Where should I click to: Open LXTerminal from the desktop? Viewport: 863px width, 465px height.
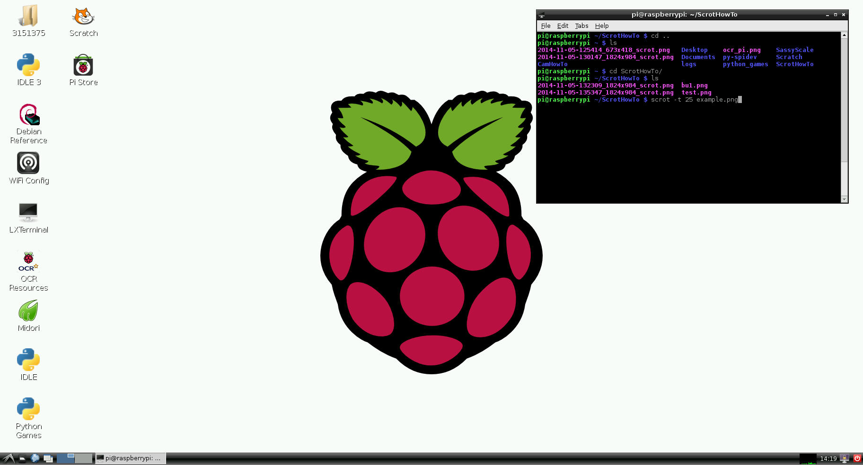point(28,213)
